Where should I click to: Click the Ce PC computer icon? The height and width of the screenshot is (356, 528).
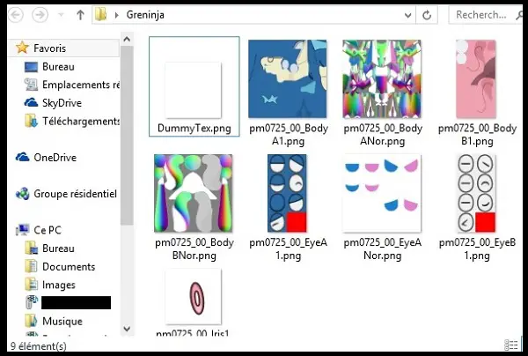coord(23,230)
